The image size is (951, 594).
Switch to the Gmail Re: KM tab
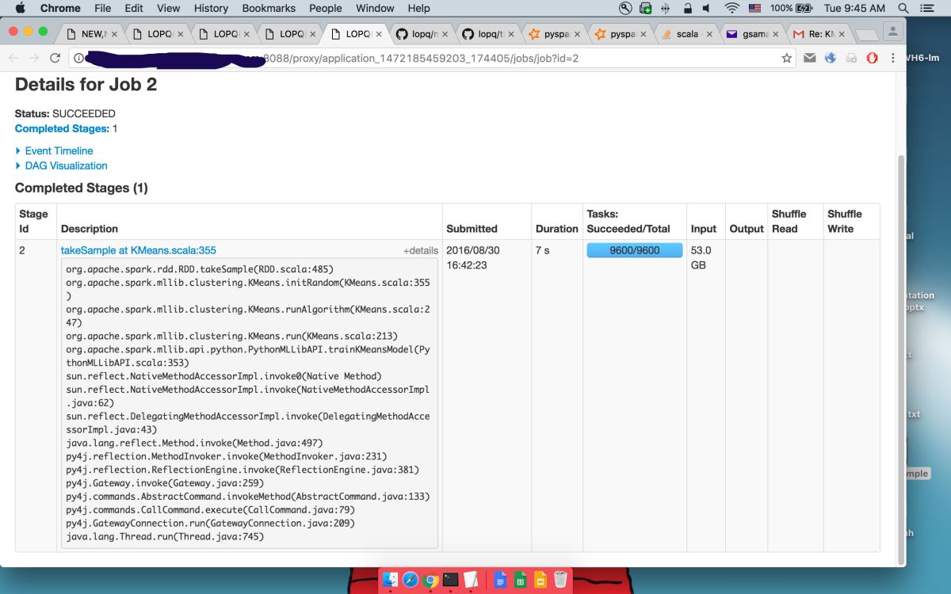tap(819, 34)
